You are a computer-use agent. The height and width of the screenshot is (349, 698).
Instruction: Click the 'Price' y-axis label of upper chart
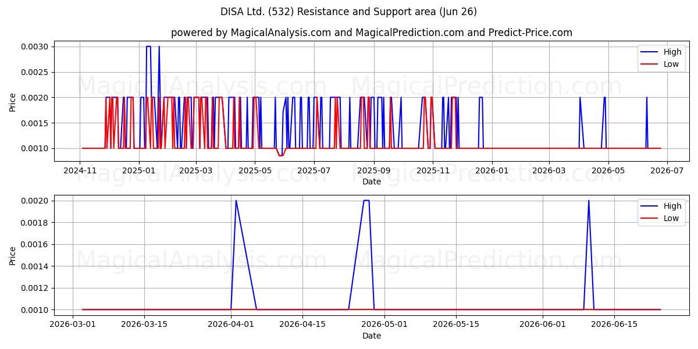tap(13, 102)
